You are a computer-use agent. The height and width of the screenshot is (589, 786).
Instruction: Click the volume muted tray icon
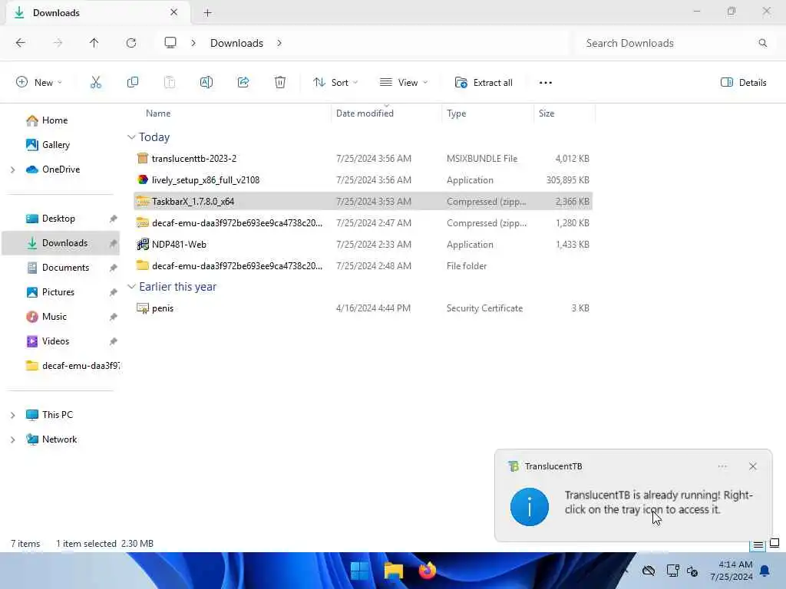coord(692,571)
